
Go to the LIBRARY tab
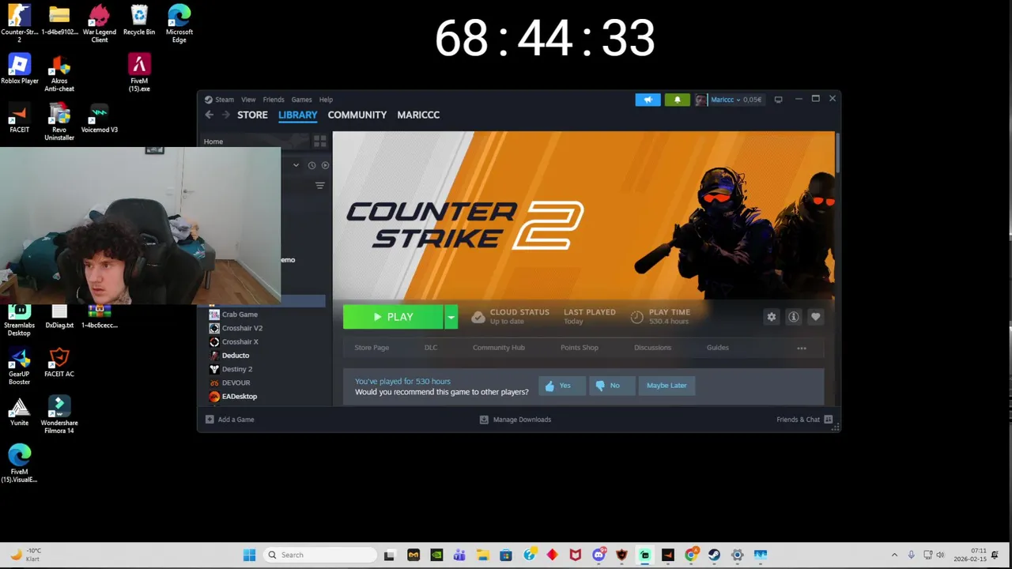pyautogui.click(x=297, y=115)
